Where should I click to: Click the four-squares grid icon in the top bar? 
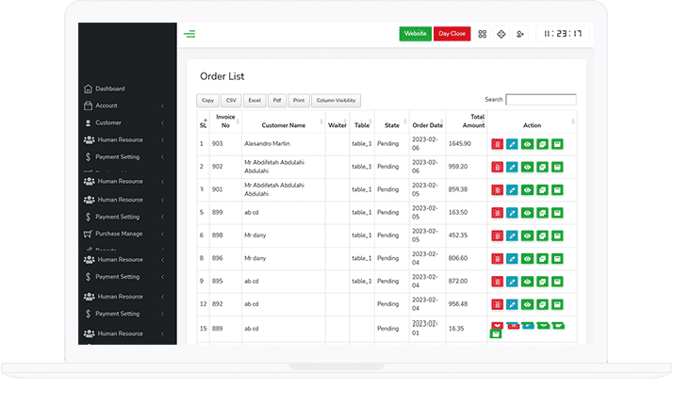(x=482, y=34)
